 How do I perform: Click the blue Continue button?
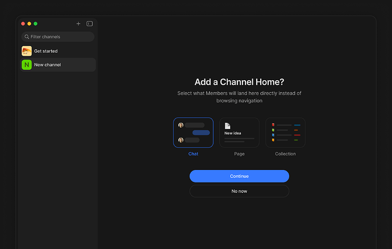pyautogui.click(x=239, y=176)
